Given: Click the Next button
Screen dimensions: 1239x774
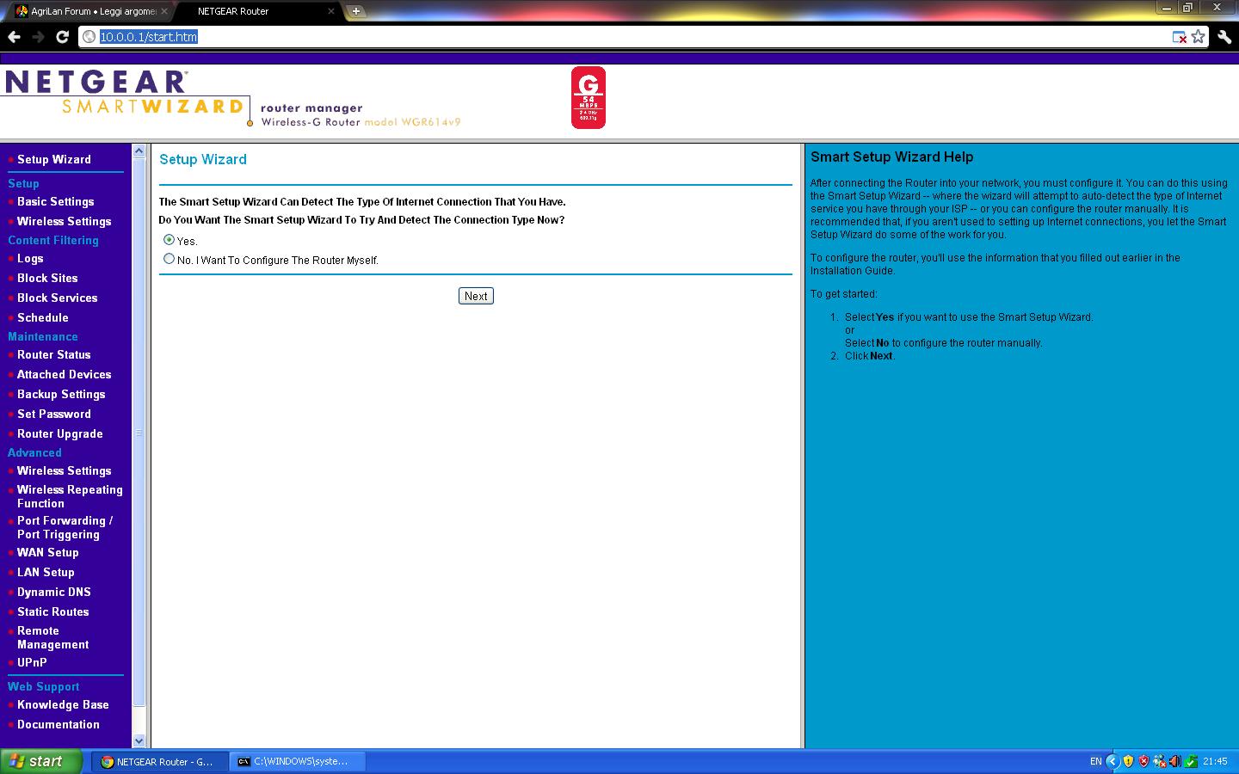Looking at the screenshot, I should (476, 296).
